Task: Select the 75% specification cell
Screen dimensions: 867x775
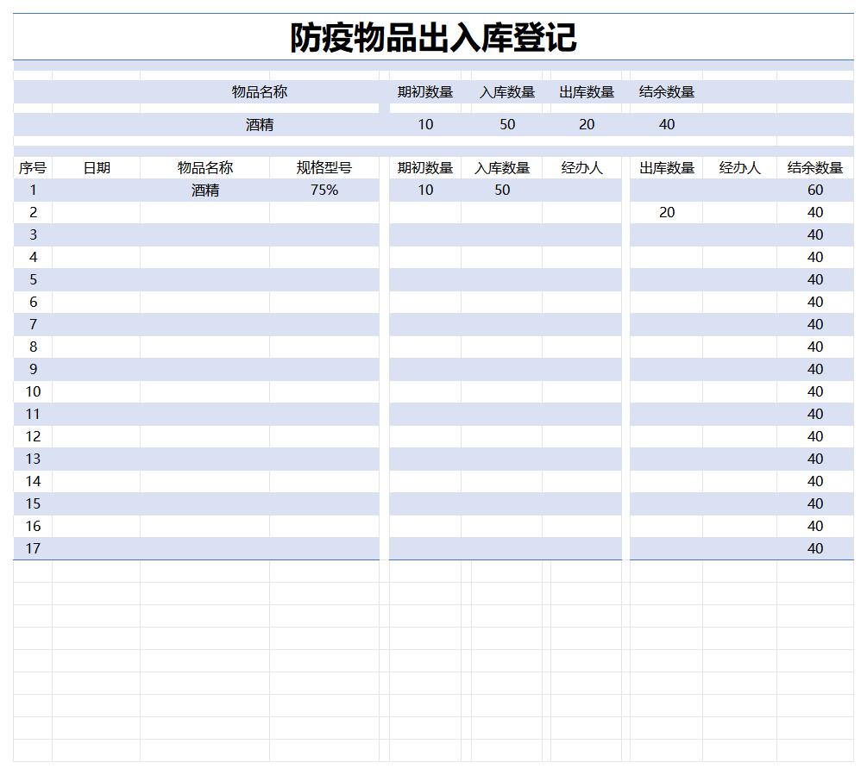Action: (324, 190)
